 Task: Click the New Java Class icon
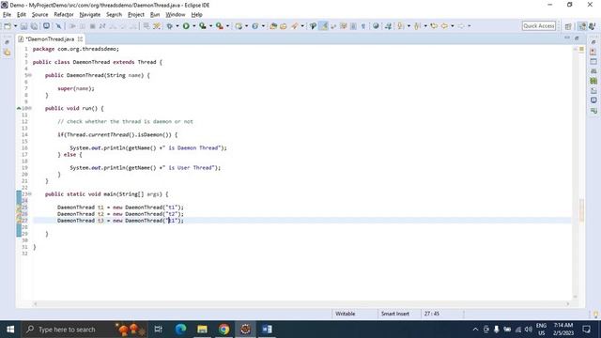click(254, 26)
